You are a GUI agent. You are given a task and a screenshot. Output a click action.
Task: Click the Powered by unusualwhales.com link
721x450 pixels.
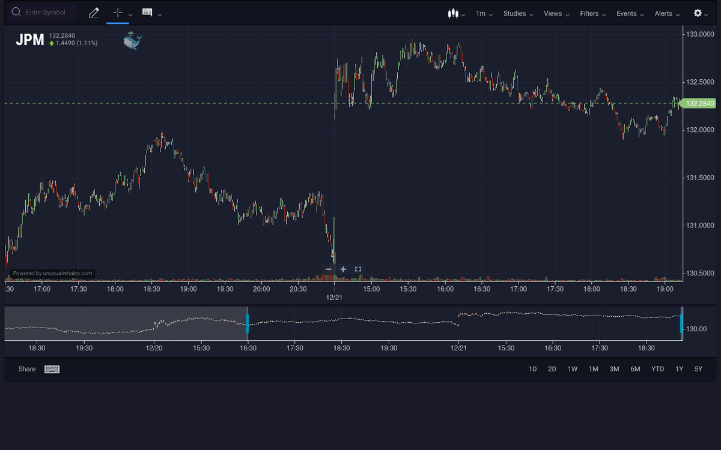tap(53, 273)
